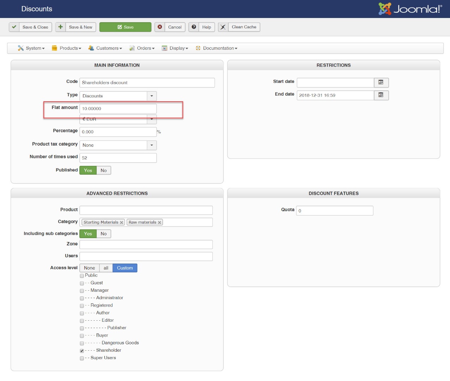450x381 pixels.
Task: Click the Display menu icon
Action: (x=164, y=48)
